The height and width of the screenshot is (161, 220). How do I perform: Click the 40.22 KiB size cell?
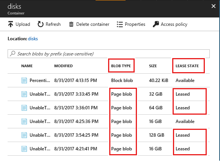(x=159, y=80)
